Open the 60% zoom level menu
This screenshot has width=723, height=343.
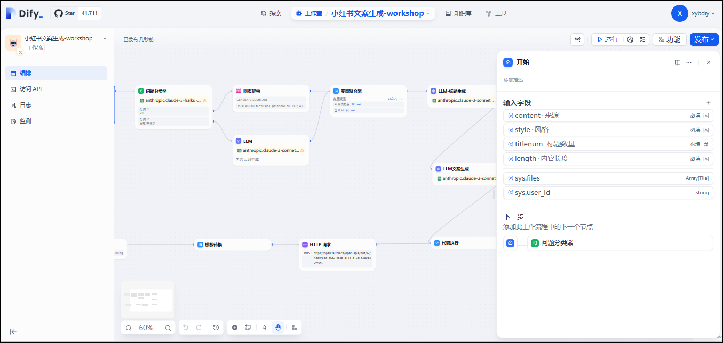(x=146, y=328)
